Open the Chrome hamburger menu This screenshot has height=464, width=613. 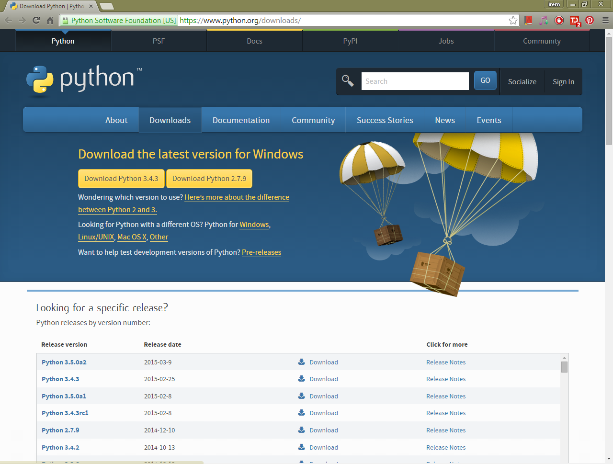(x=605, y=20)
